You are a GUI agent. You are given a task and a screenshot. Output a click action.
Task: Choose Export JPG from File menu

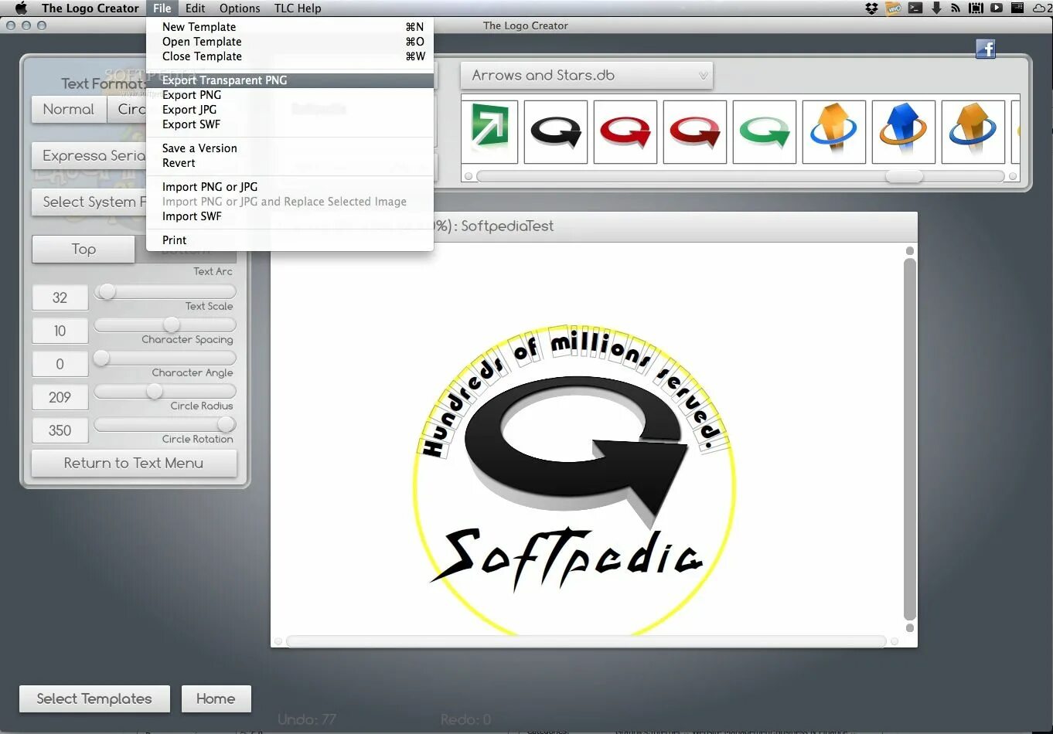(x=290, y=110)
